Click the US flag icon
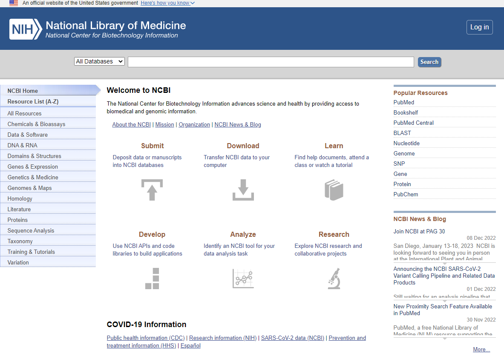This screenshot has width=504, height=362. pyautogui.click(x=14, y=3)
